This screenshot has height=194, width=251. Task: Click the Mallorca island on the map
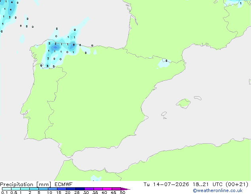coord(184,104)
